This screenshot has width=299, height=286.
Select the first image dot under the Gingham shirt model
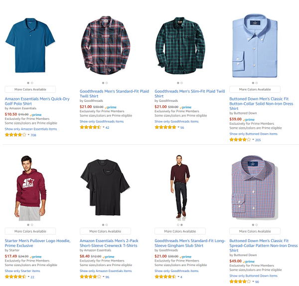click(x=178, y=225)
